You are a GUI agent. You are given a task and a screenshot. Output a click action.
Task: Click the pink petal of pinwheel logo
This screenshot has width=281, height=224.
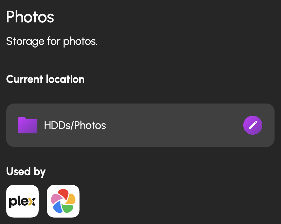point(55,199)
